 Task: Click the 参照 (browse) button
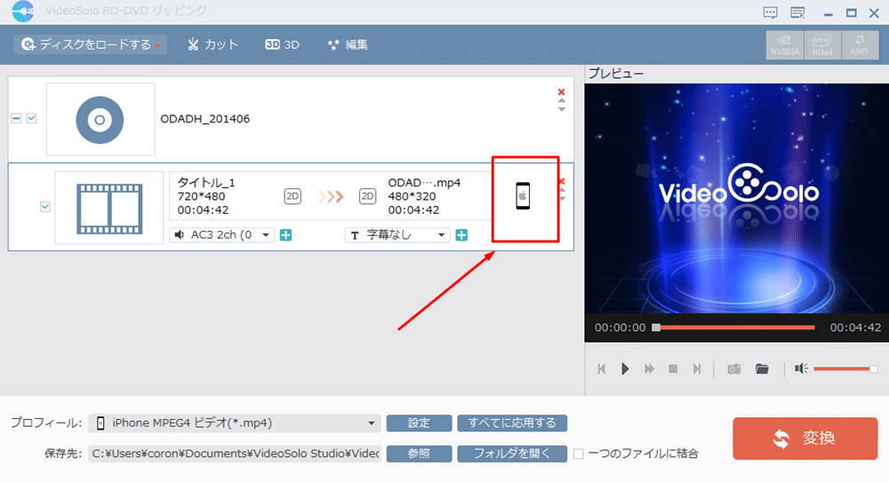[x=419, y=454]
